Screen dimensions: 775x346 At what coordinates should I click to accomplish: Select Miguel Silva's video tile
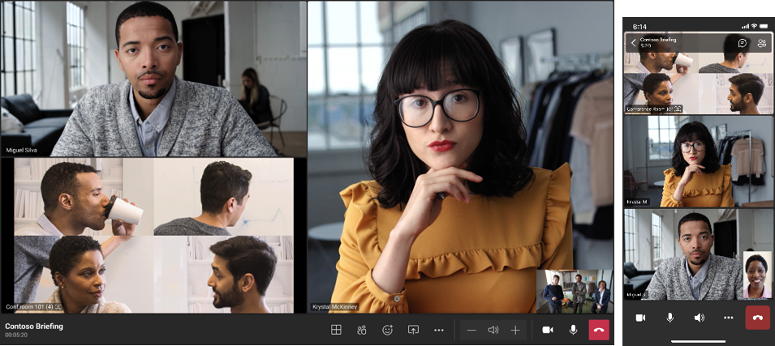point(153,79)
